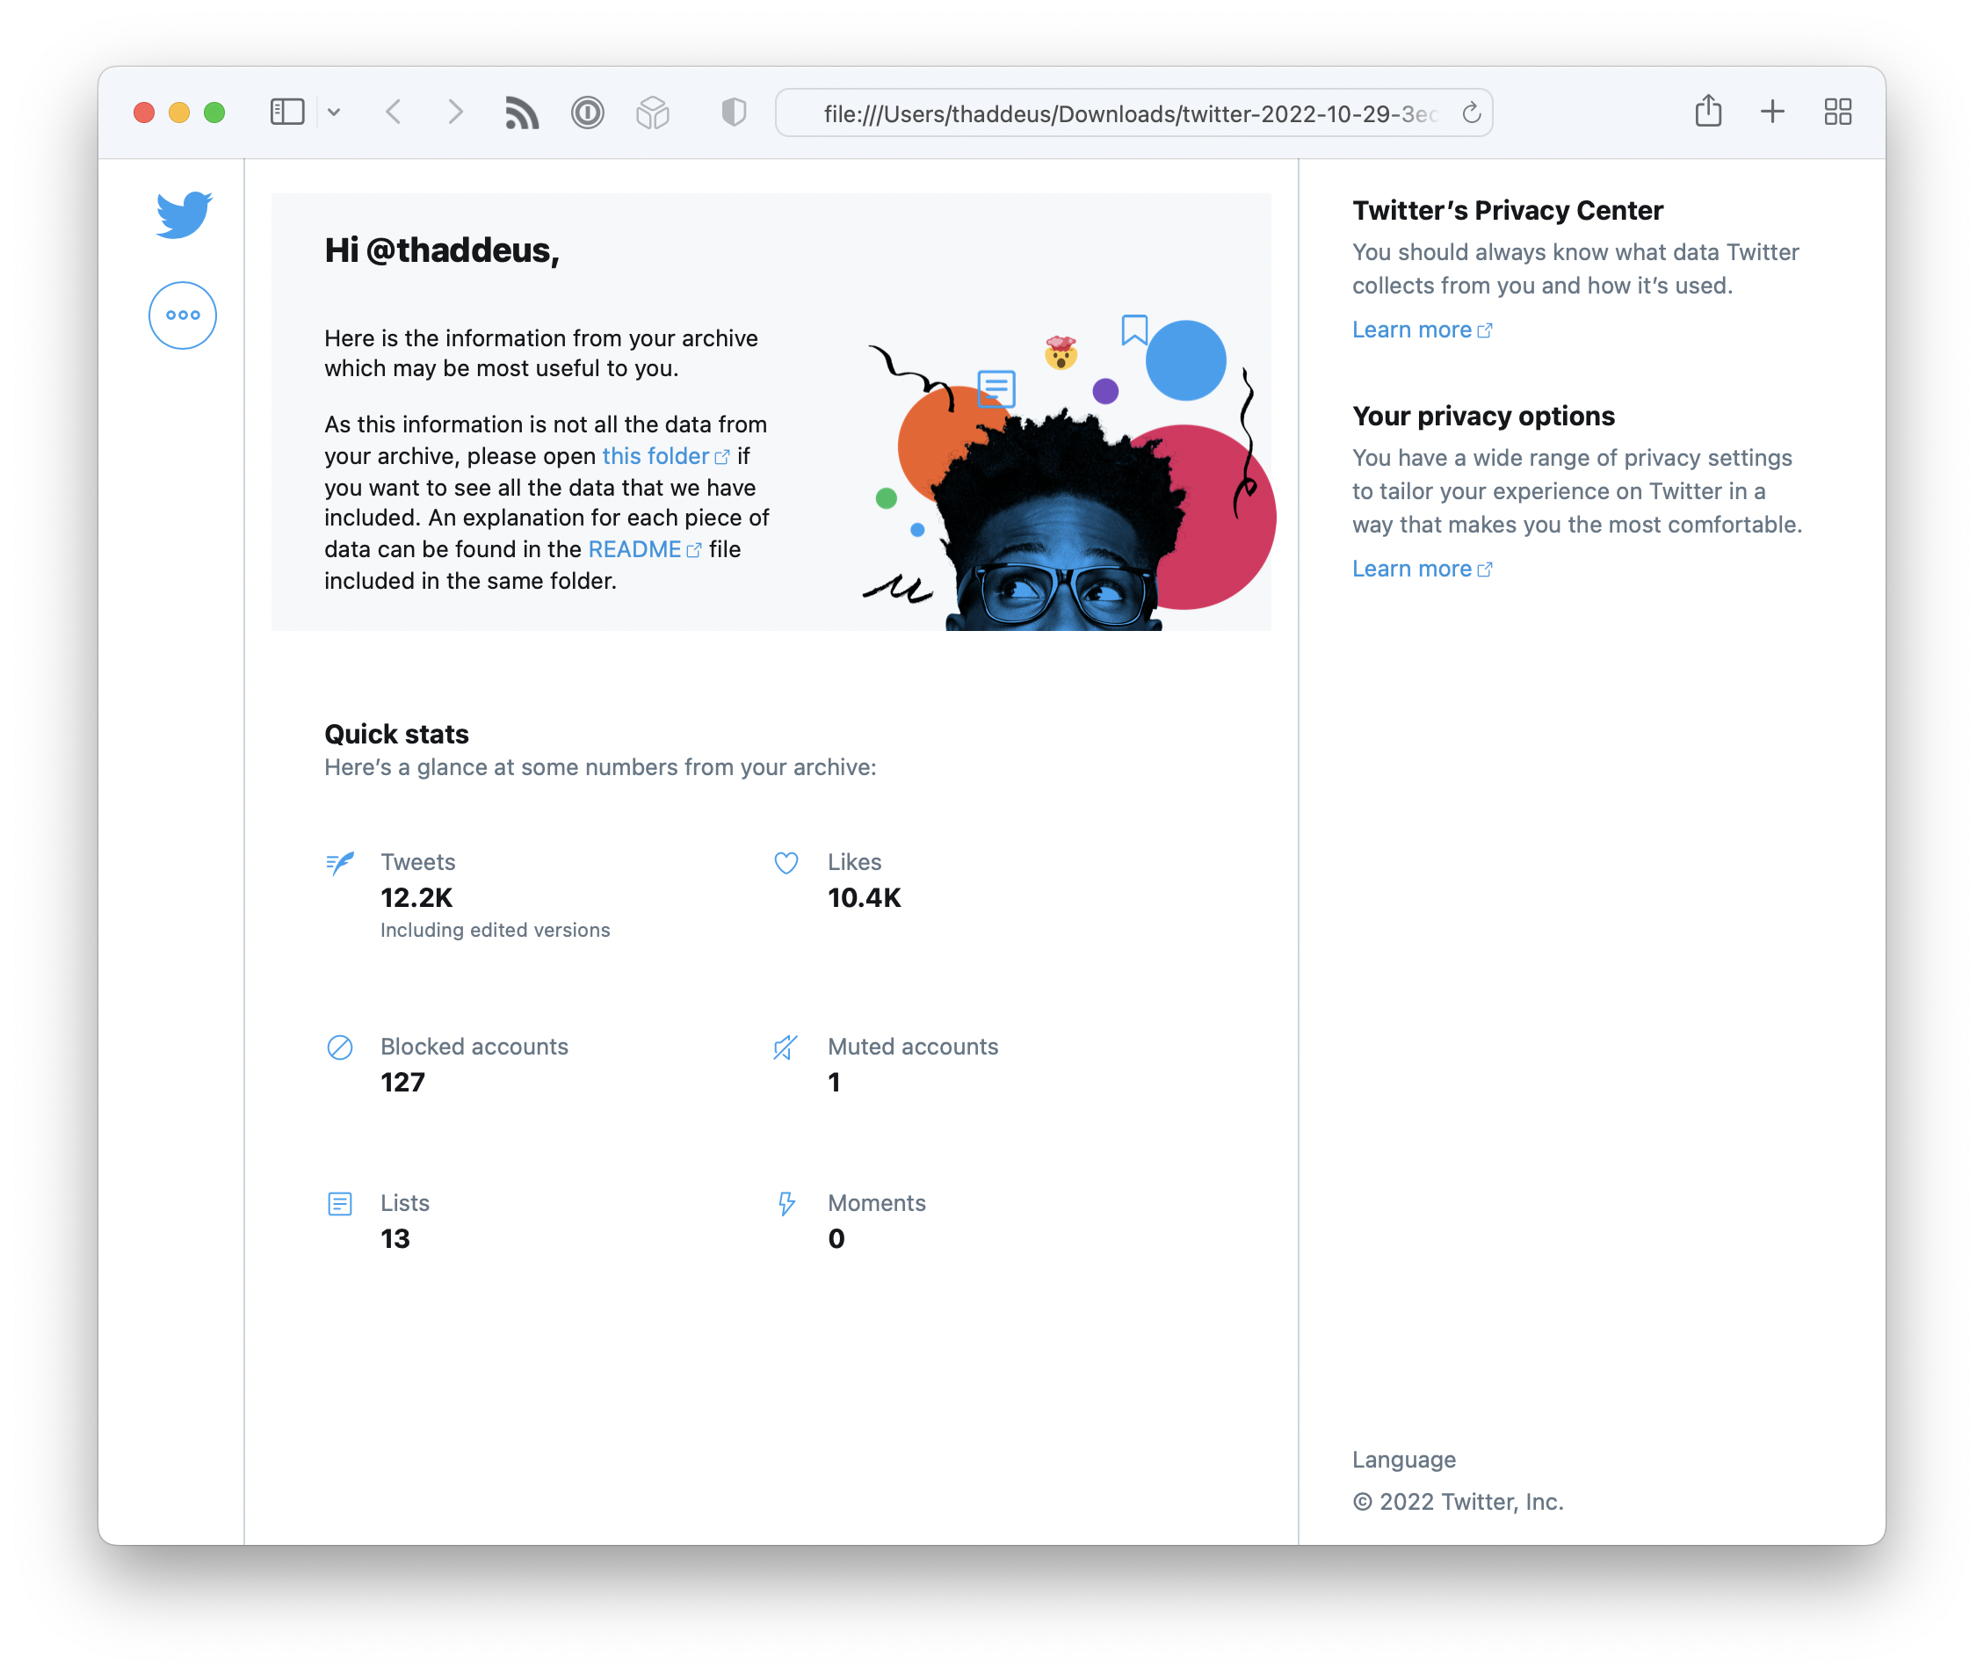Open the 1Password extension icon
The image size is (1984, 1675).
588,113
